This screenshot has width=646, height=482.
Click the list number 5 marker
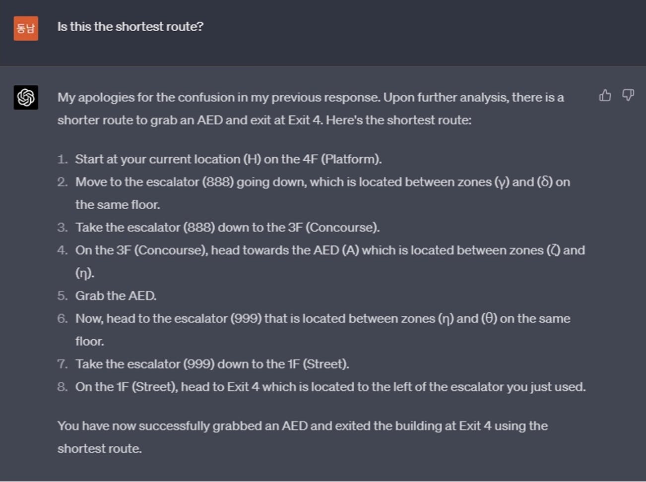point(62,296)
